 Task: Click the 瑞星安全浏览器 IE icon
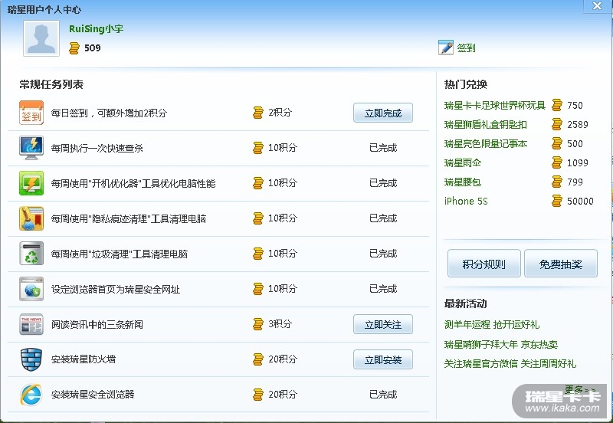[31, 395]
